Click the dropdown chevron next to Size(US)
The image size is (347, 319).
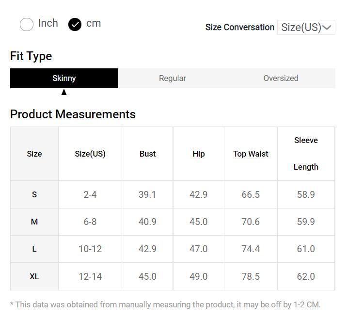328,27
